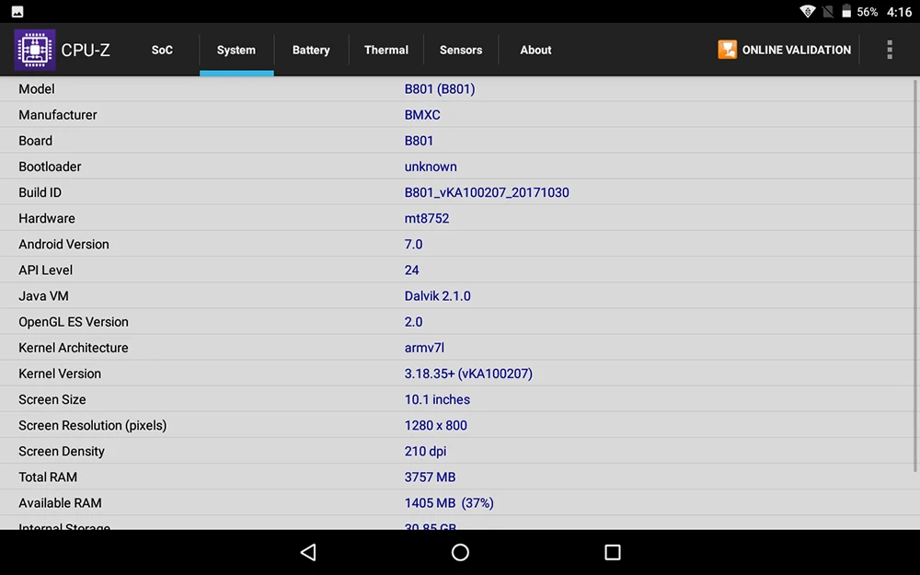
Task: Open recent apps with square button
Action: [x=613, y=552]
